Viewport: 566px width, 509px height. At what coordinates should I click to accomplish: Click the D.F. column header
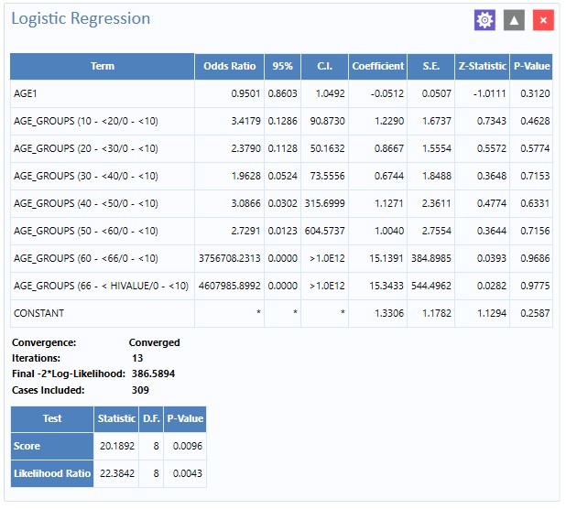pos(151,418)
